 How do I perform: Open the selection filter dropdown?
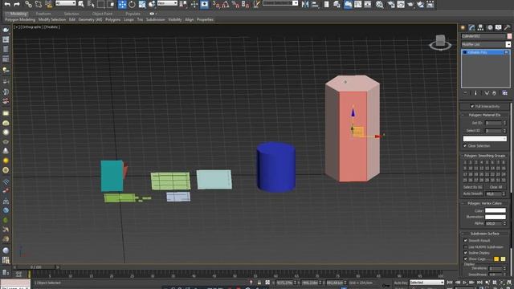[65, 3]
